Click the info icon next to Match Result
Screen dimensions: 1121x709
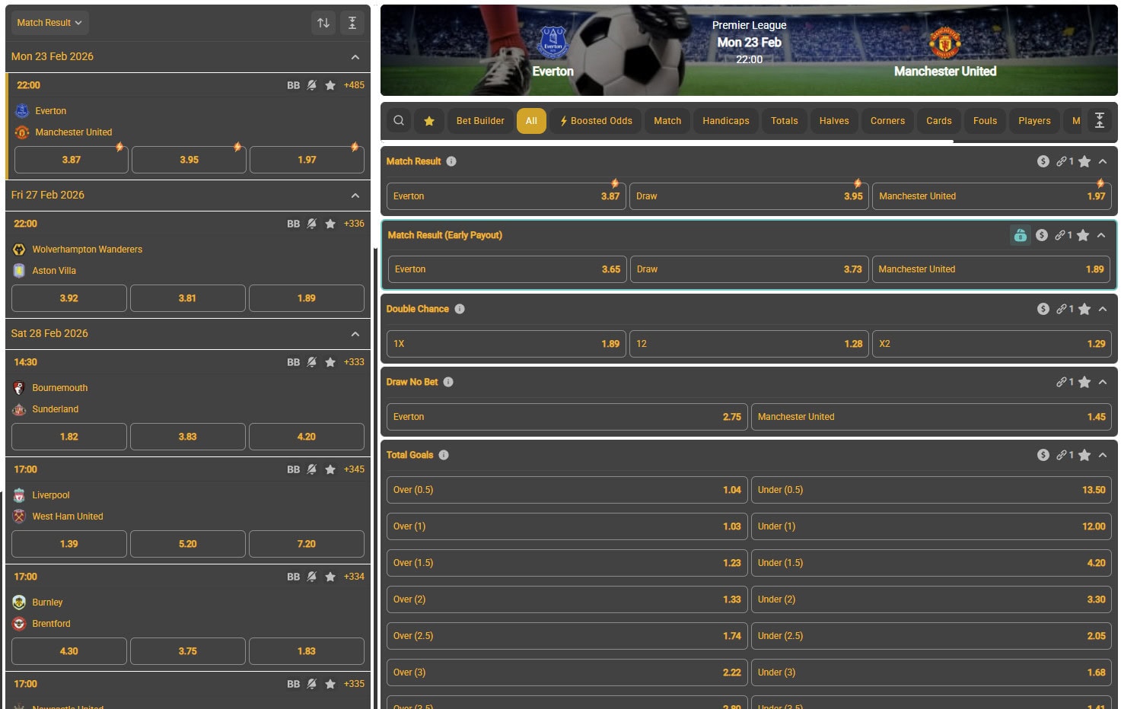pos(451,161)
